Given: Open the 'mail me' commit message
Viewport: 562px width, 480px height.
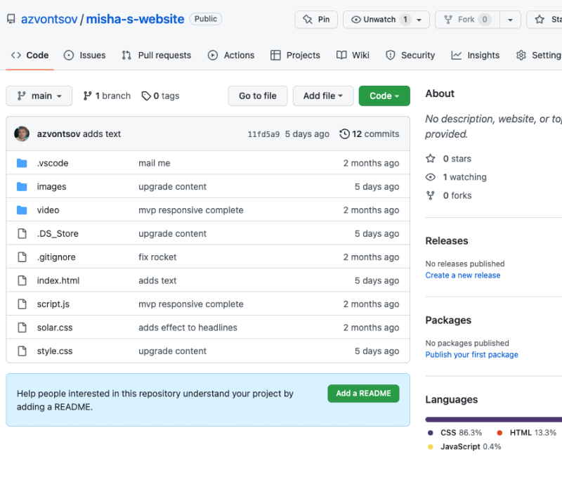Looking at the screenshot, I should point(155,163).
